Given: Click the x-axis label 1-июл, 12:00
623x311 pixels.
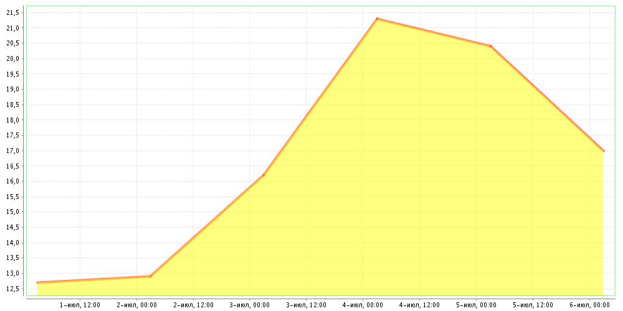Looking at the screenshot, I should [x=80, y=305].
